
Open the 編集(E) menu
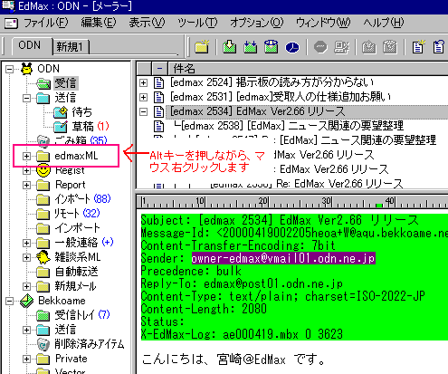[x=99, y=23]
